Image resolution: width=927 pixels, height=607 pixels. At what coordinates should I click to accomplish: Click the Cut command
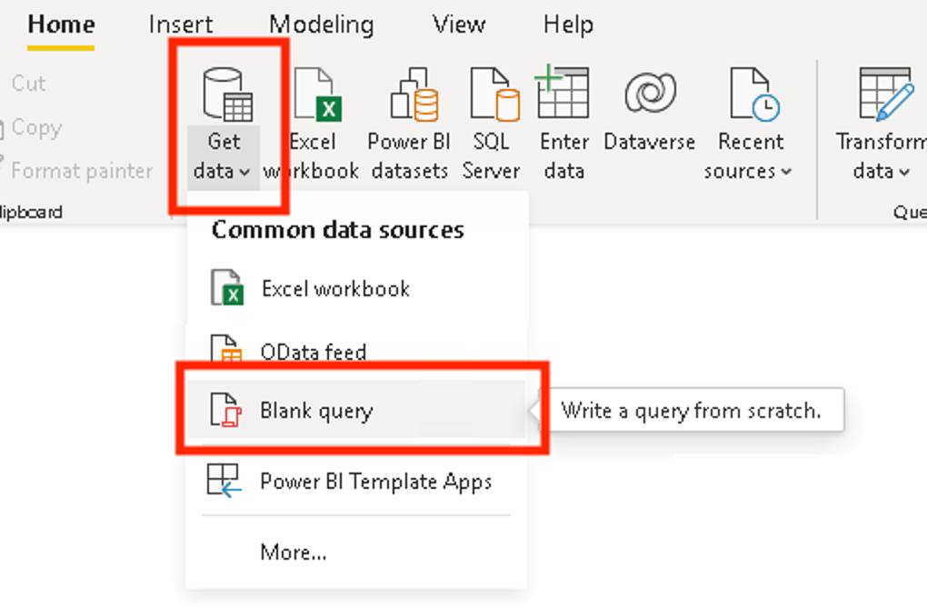pyautogui.click(x=28, y=83)
